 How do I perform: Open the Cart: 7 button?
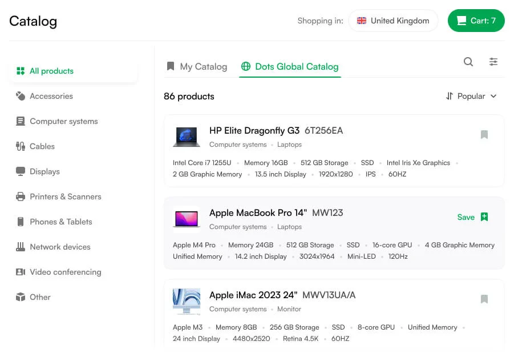tap(476, 21)
